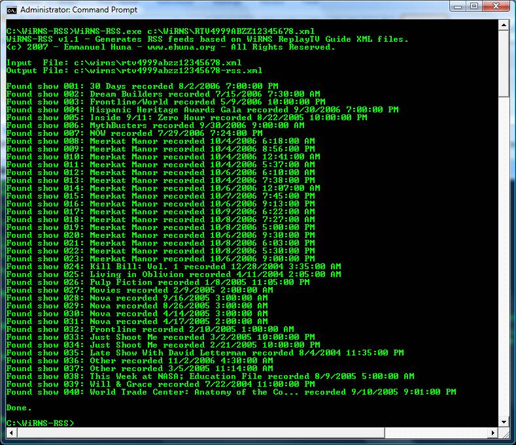The width and height of the screenshot is (516, 445).
Task: Maximize the Command Prompt window
Action: point(474,7)
